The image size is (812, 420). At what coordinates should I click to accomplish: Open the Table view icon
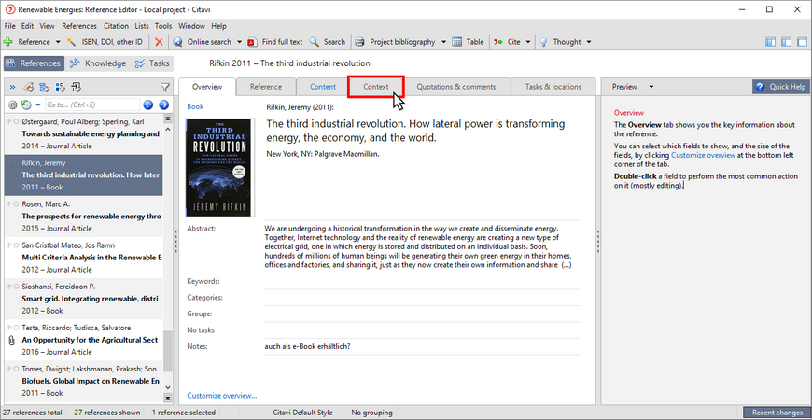(x=456, y=42)
